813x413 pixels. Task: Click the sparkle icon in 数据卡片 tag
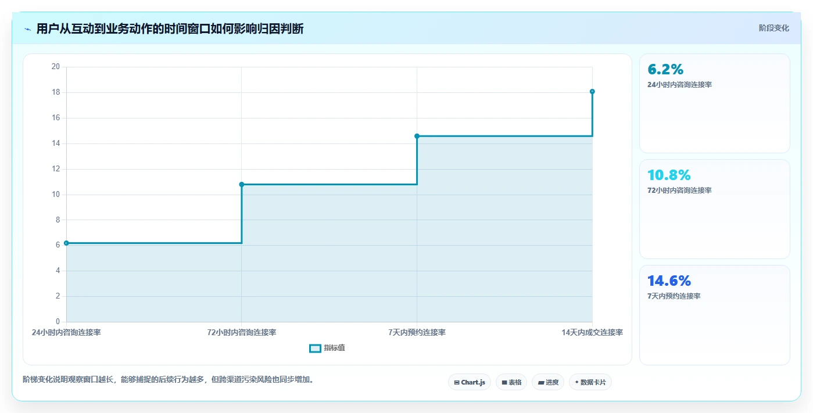tap(576, 382)
